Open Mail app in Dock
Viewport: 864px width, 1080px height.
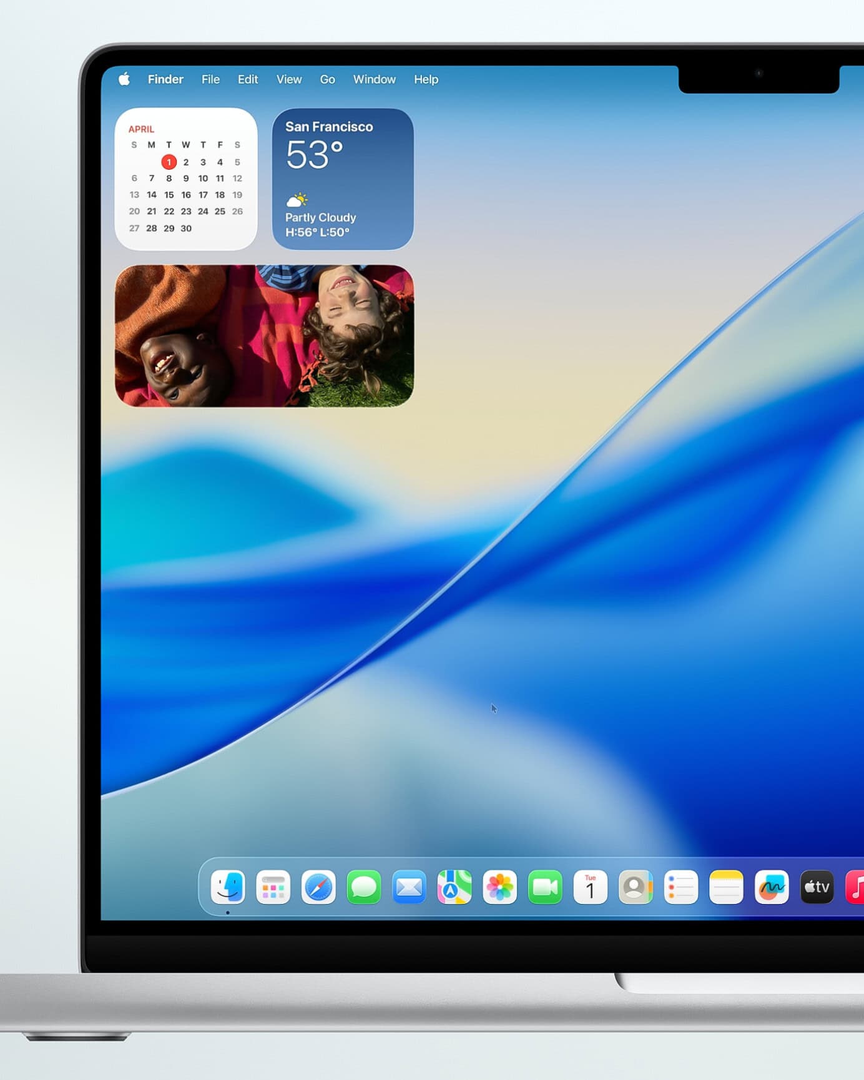tap(409, 886)
